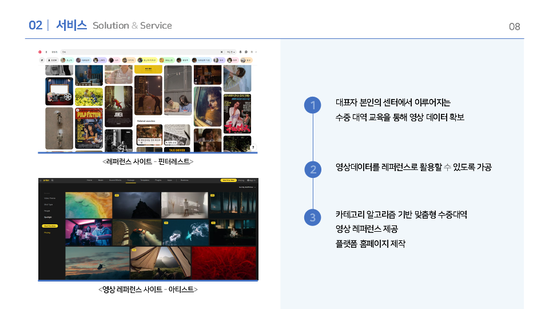Open the red grass texture footage clip
The image size is (549, 309).
(224, 263)
